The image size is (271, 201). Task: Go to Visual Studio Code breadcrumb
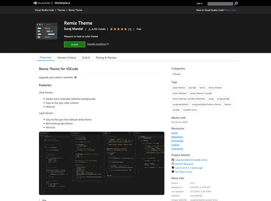tap(45, 10)
